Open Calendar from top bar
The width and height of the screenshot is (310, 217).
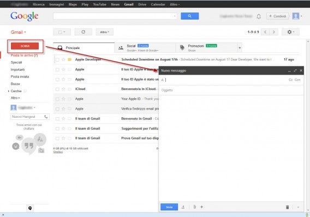pos(158,4)
